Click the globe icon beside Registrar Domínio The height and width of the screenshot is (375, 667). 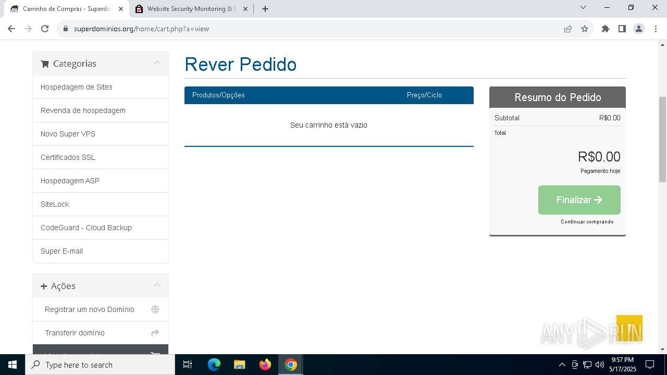(x=155, y=309)
